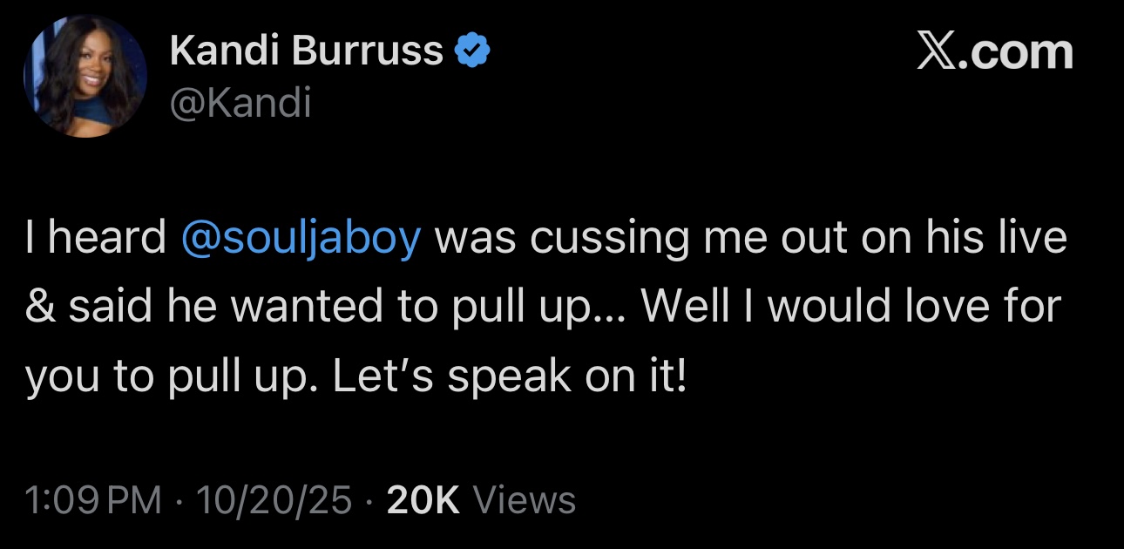Open Kandi Burruss's profile picture
This screenshot has width=1124, height=549.
pyautogui.click(x=84, y=77)
